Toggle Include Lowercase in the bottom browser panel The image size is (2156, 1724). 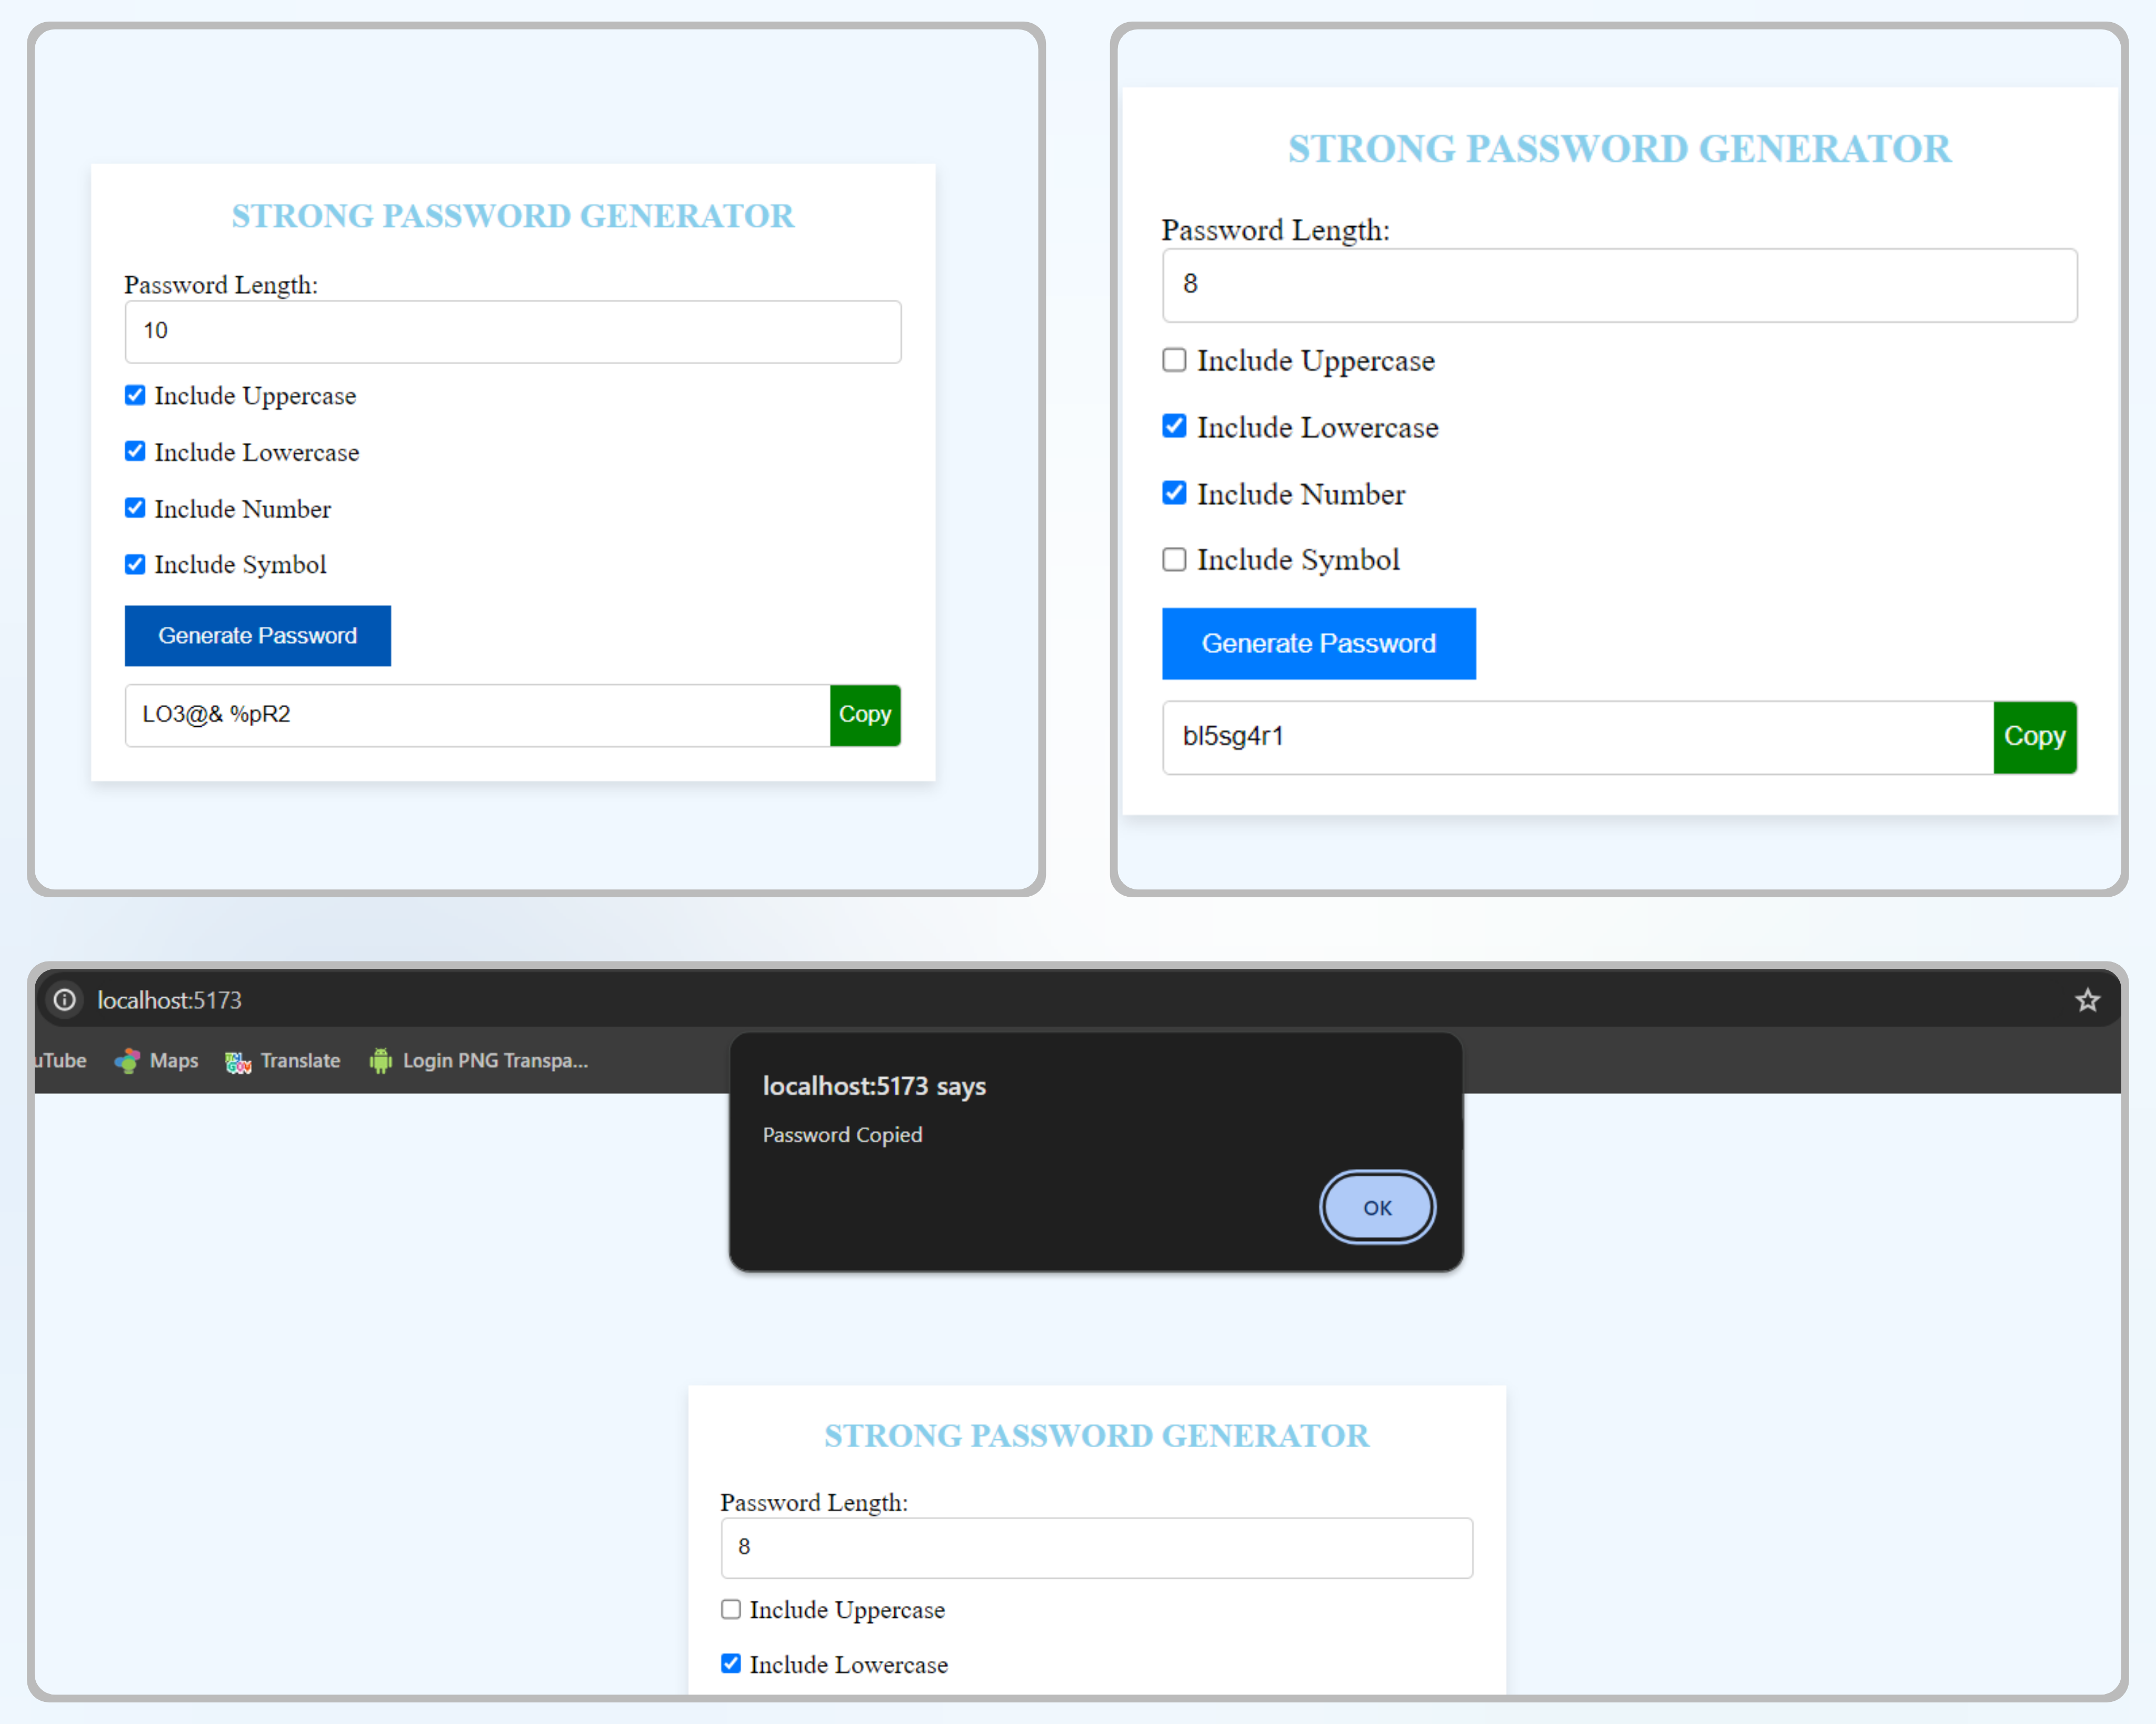pyautogui.click(x=731, y=1664)
